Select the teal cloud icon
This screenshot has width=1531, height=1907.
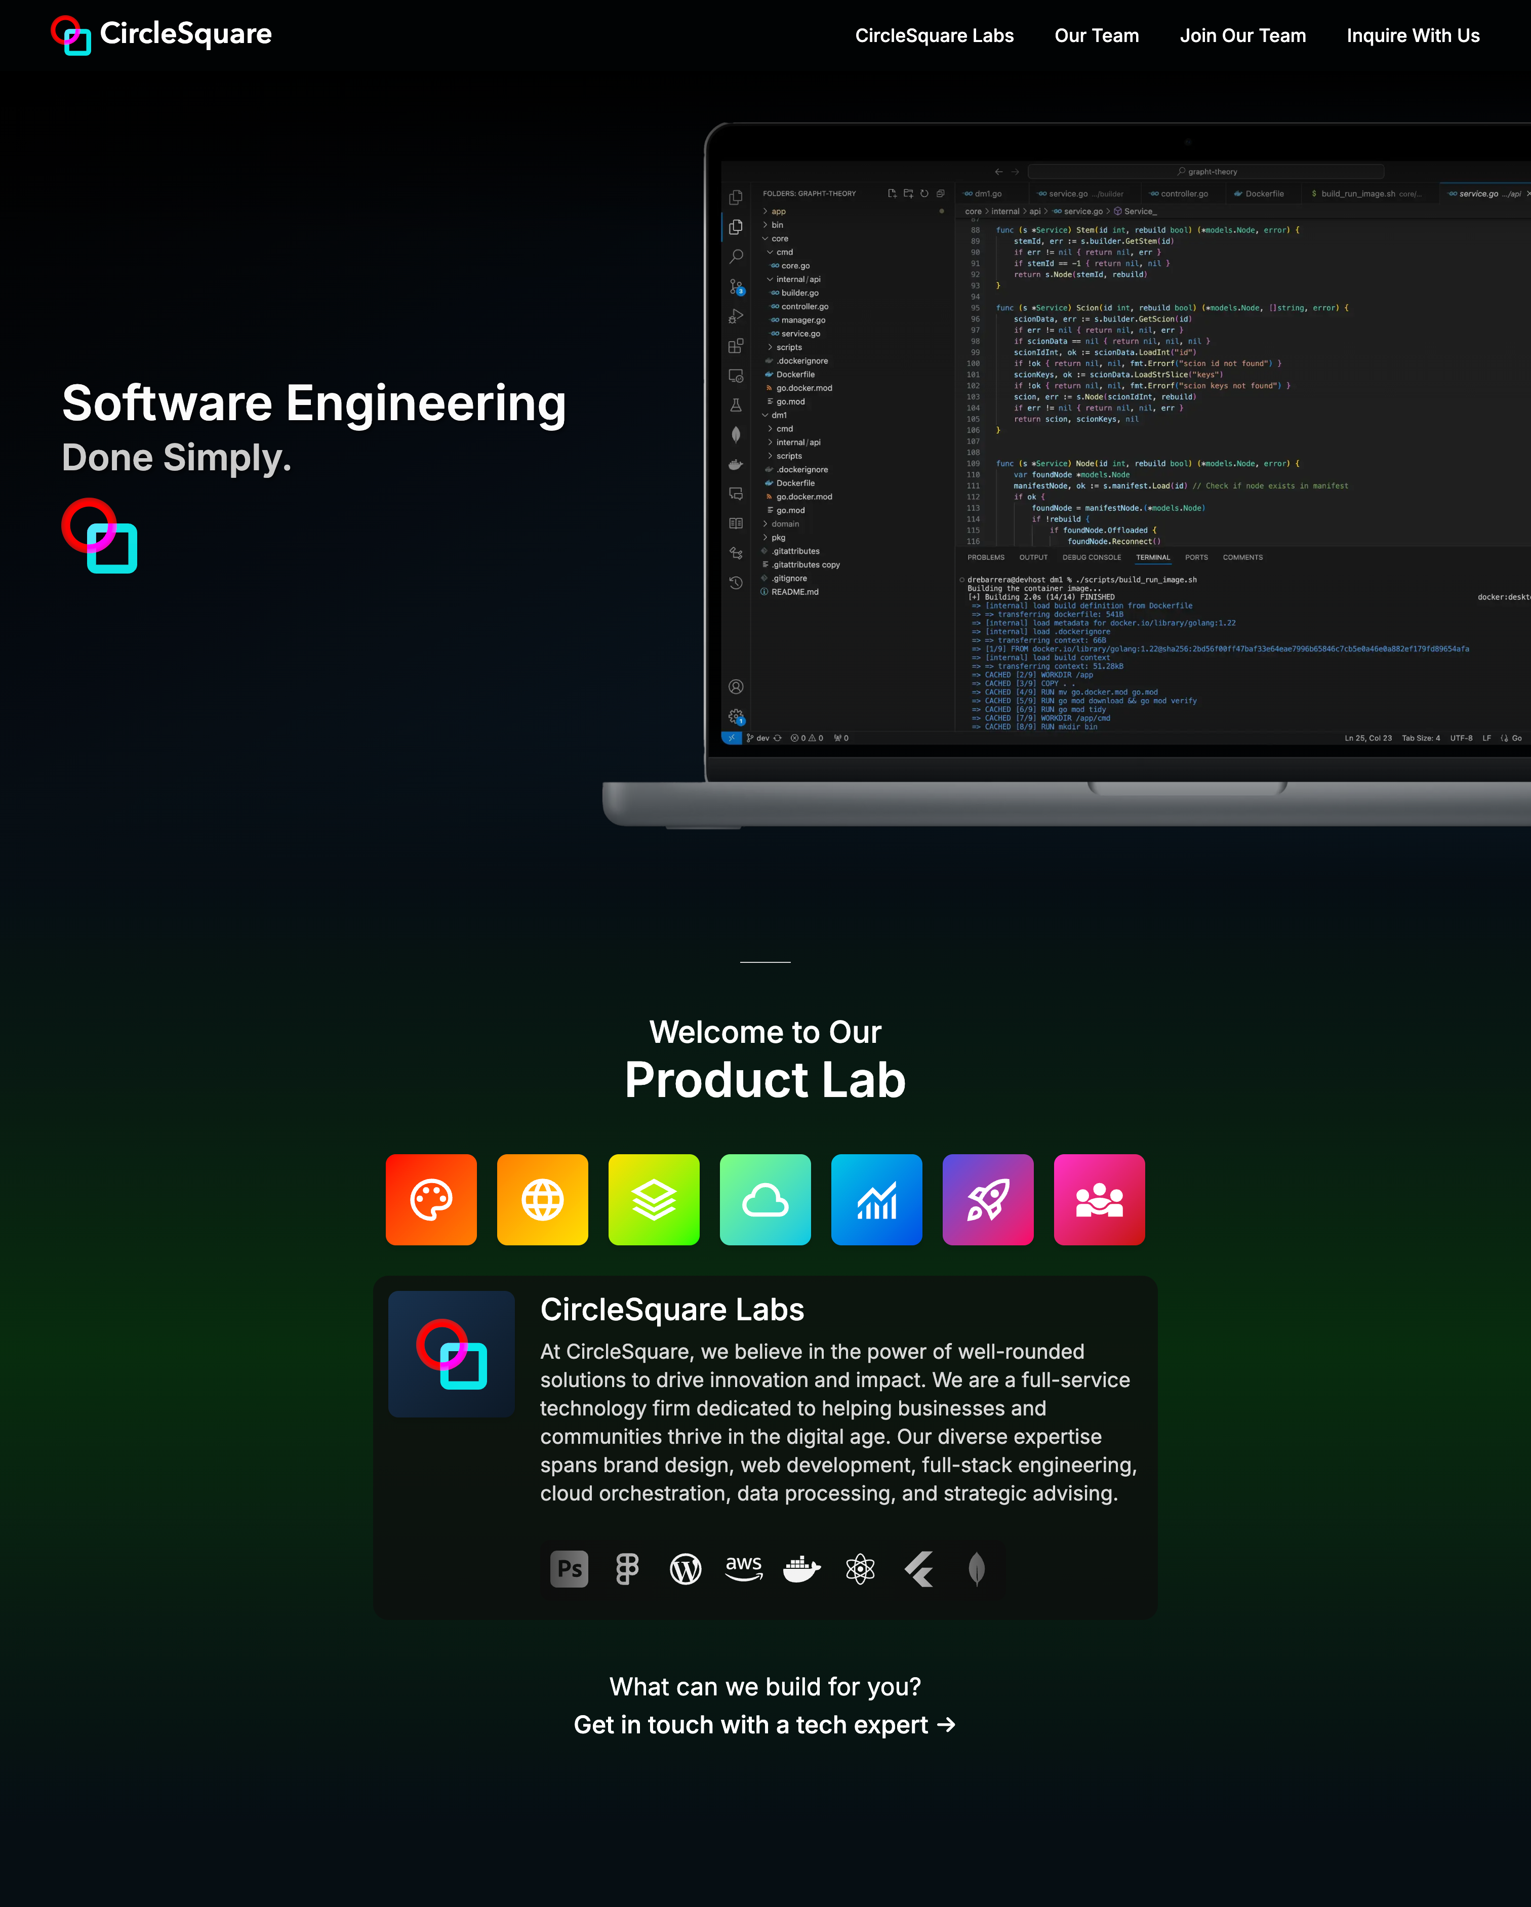pyautogui.click(x=765, y=1199)
